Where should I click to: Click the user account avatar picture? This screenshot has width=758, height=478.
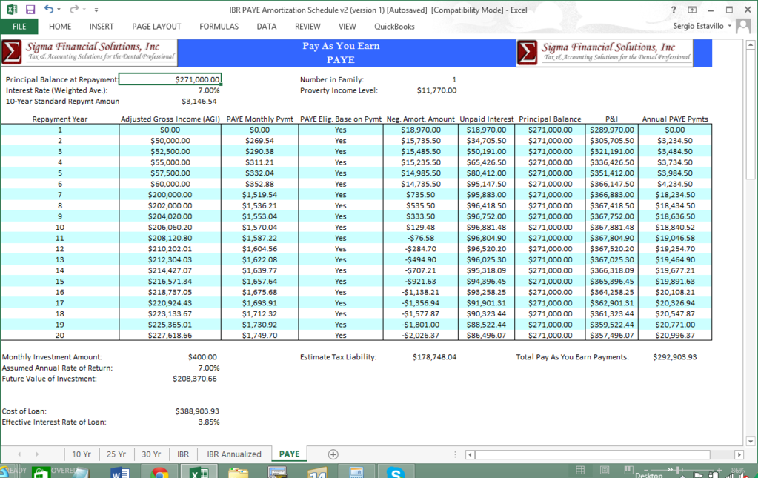tap(743, 26)
